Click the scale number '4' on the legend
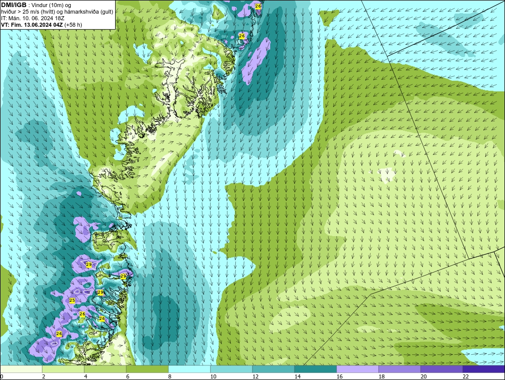Viewport: 505px width, 380px height. (86, 377)
